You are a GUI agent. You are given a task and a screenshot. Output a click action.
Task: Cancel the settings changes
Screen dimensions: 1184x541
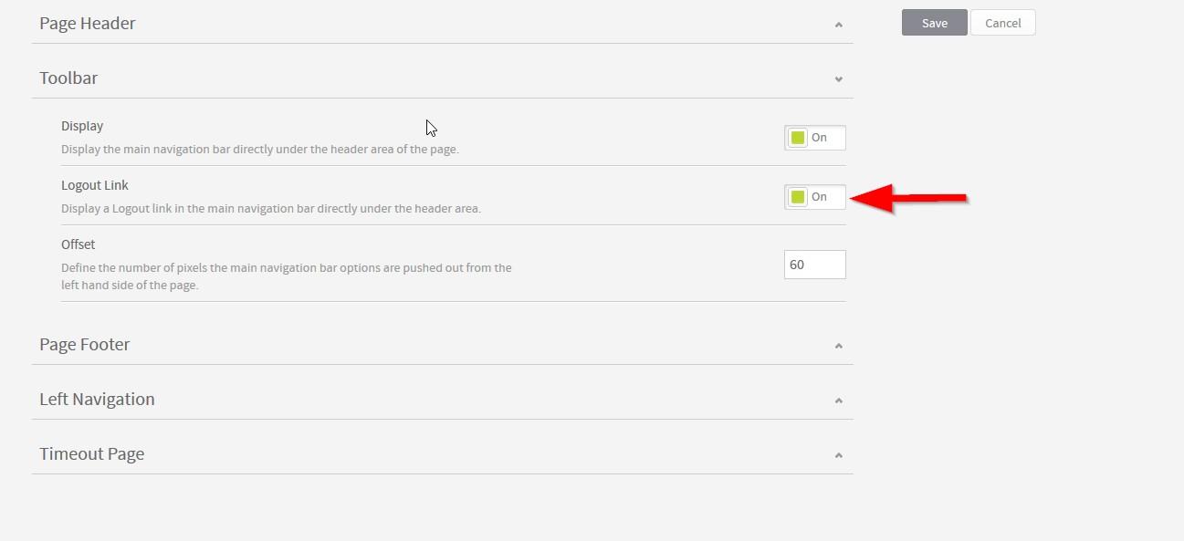pos(1002,23)
